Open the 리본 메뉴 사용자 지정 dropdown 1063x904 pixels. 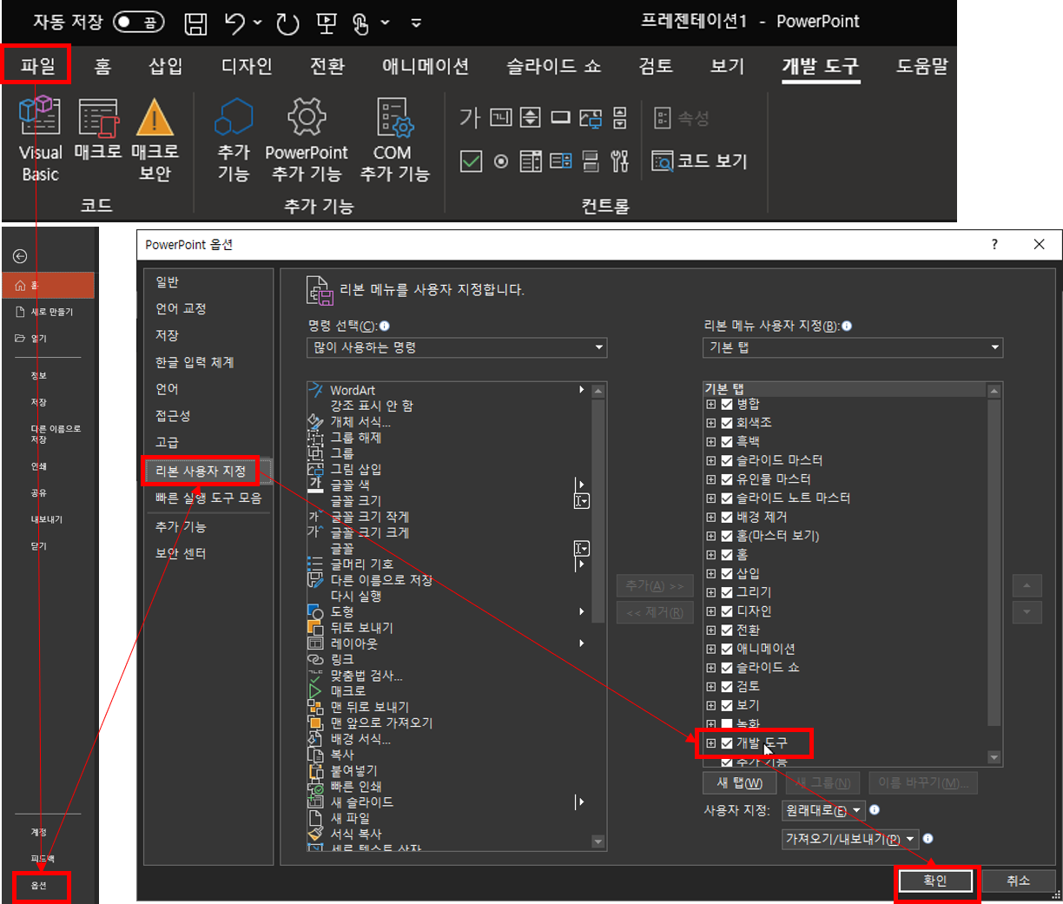[x=853, y=347]
